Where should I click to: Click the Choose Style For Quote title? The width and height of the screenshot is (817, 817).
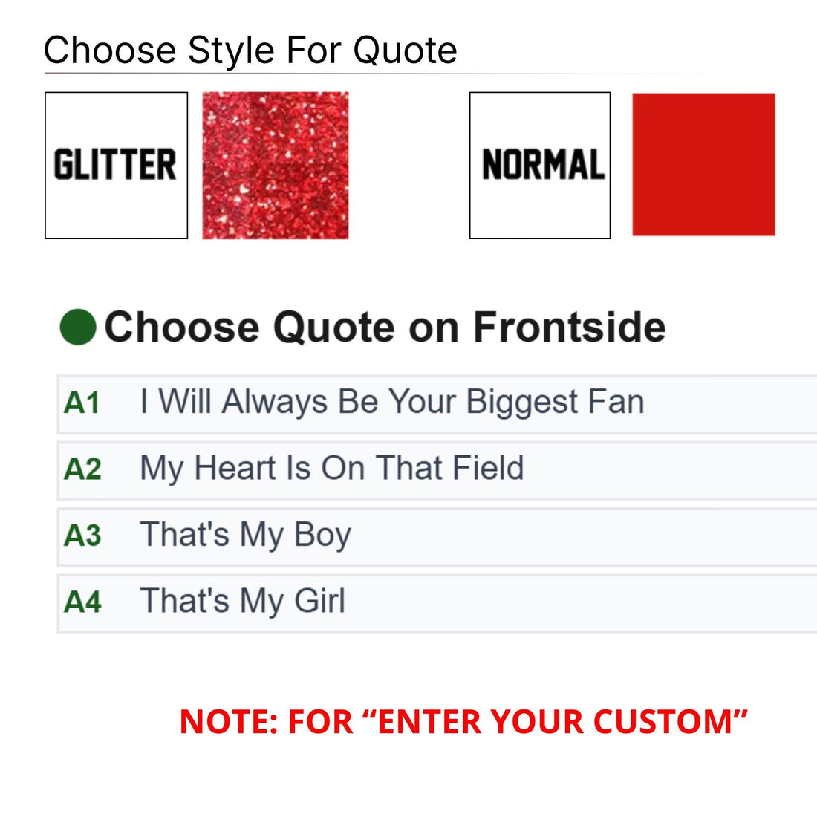pos(250,51)
